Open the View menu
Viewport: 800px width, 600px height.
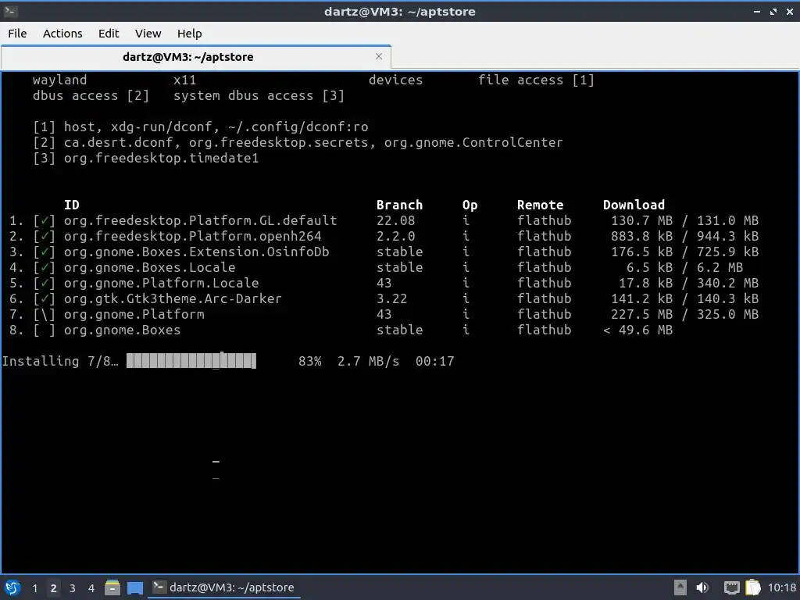148,34
